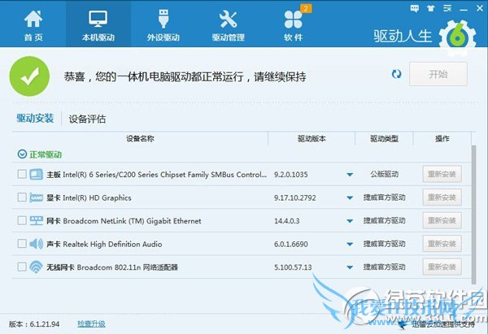Switch to the 驱动安装 tab

click(x=35, y=119)
